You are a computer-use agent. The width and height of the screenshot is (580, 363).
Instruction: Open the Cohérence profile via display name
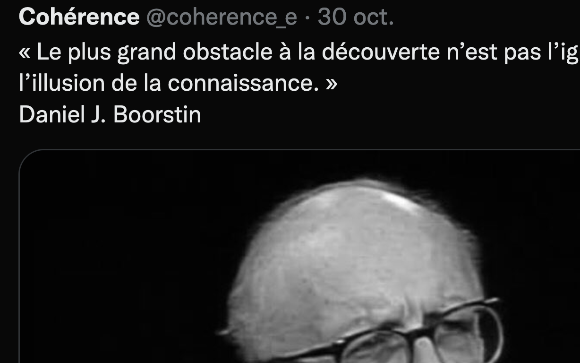coord(79,17)
